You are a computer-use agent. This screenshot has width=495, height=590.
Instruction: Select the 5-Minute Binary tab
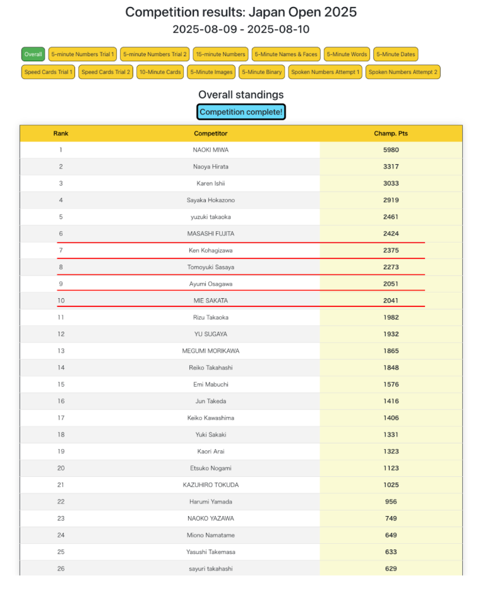[261, 72]
